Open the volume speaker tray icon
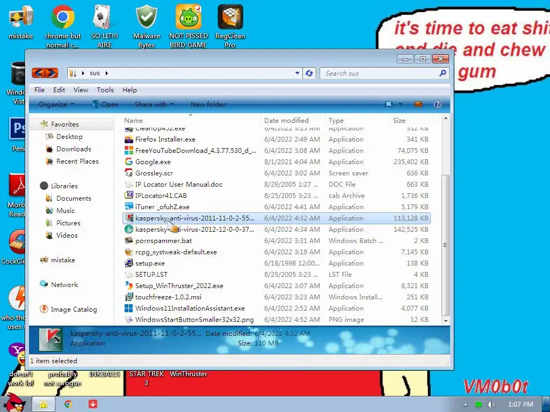Image resolution: width=550 pixels, height=412 pixels. click(x=491, y=404)
